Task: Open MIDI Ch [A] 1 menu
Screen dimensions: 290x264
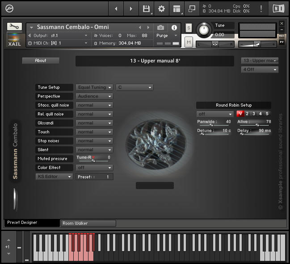Action: tap(58, 43)
